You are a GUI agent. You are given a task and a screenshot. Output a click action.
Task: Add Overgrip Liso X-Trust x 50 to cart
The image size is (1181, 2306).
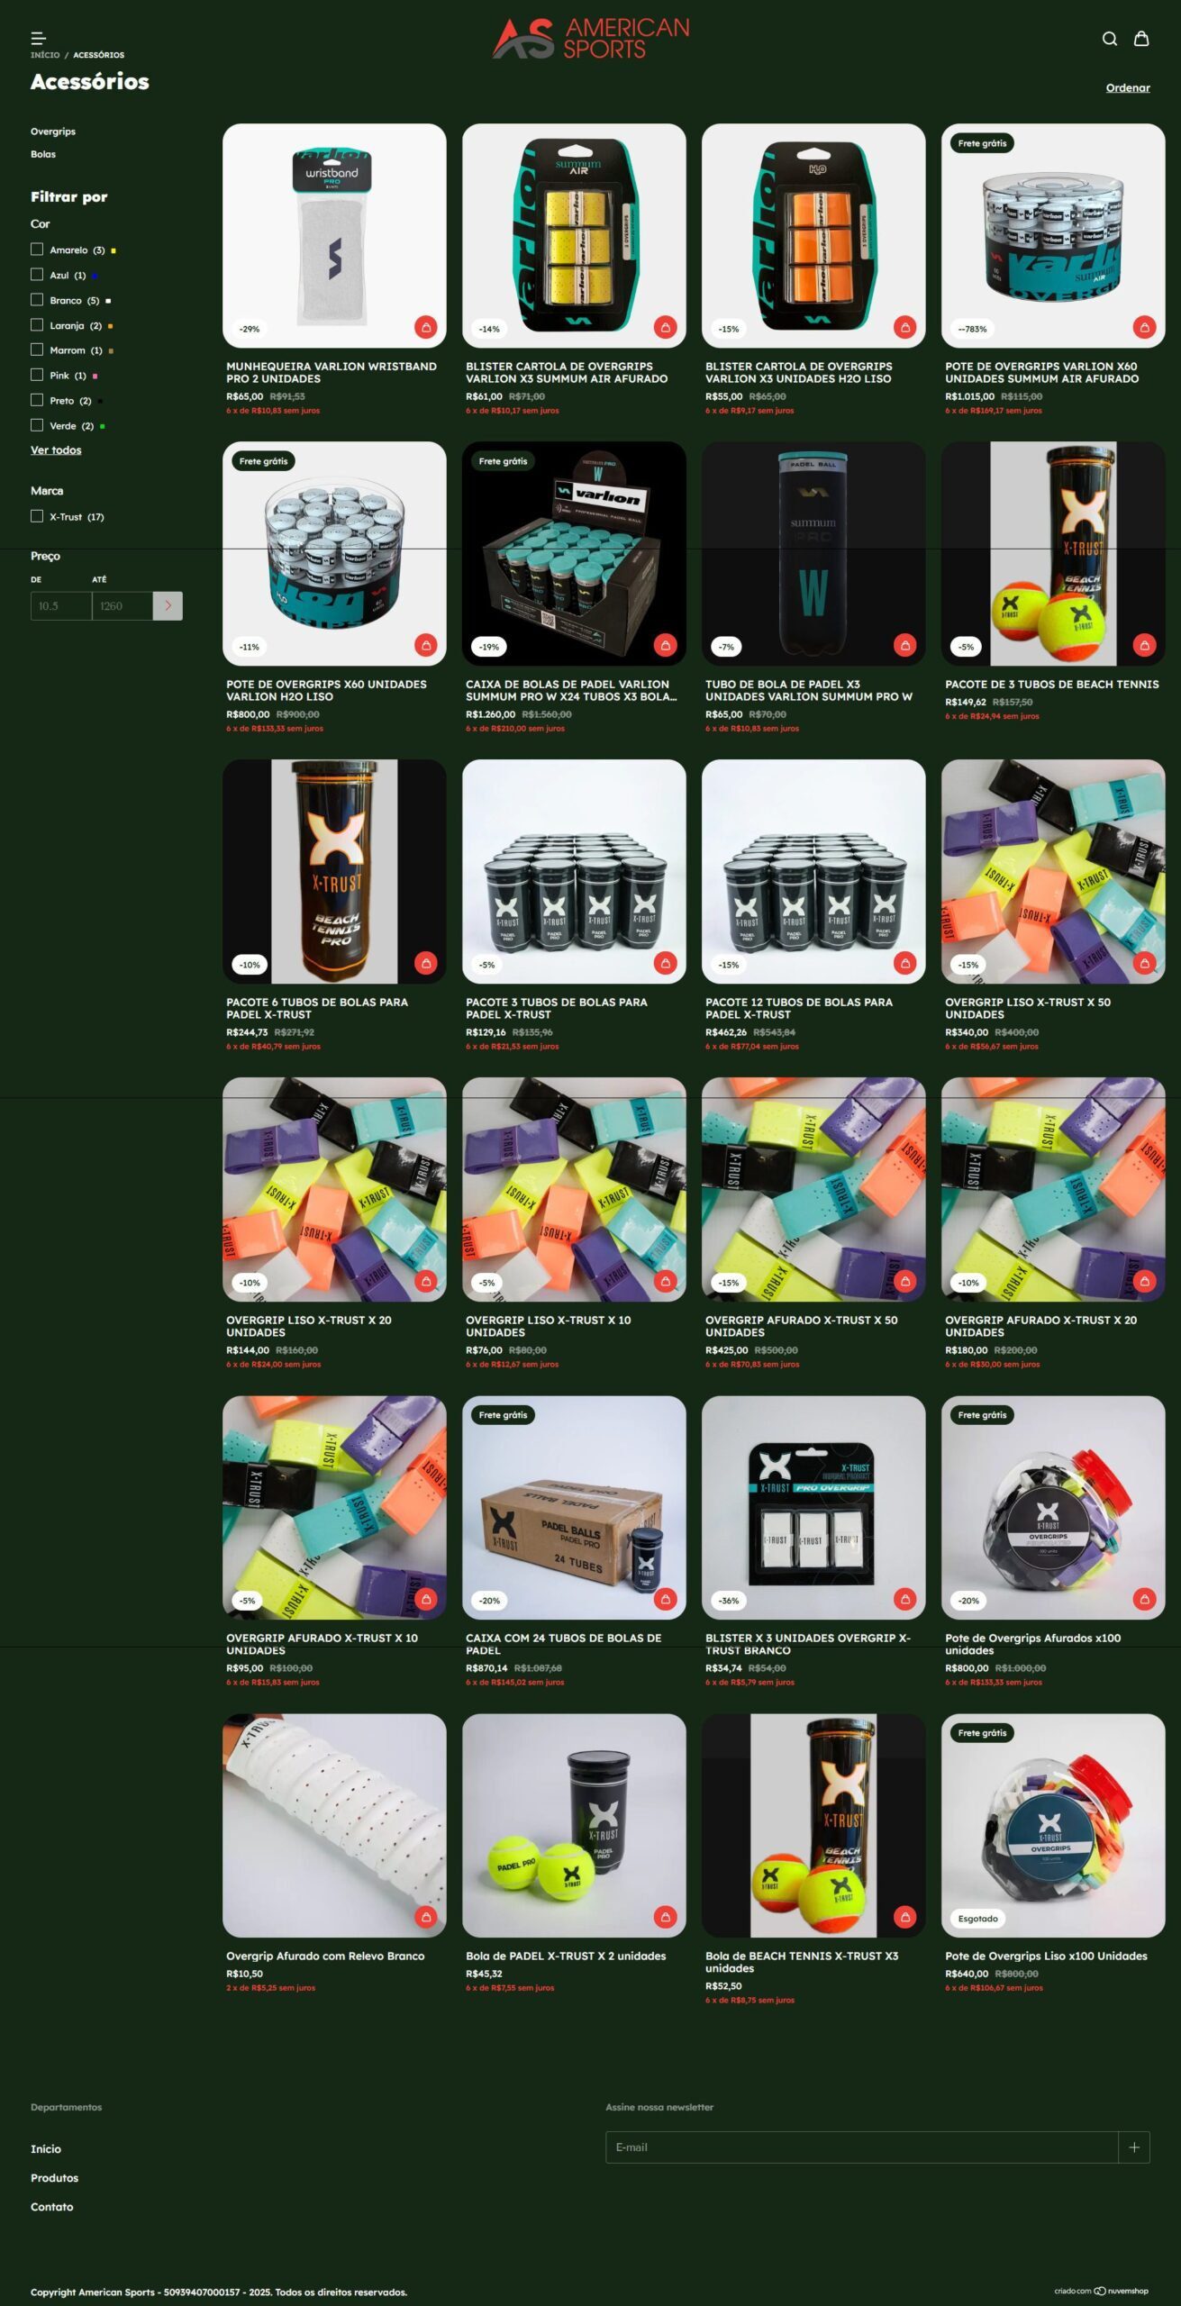tap(1145, 963)
